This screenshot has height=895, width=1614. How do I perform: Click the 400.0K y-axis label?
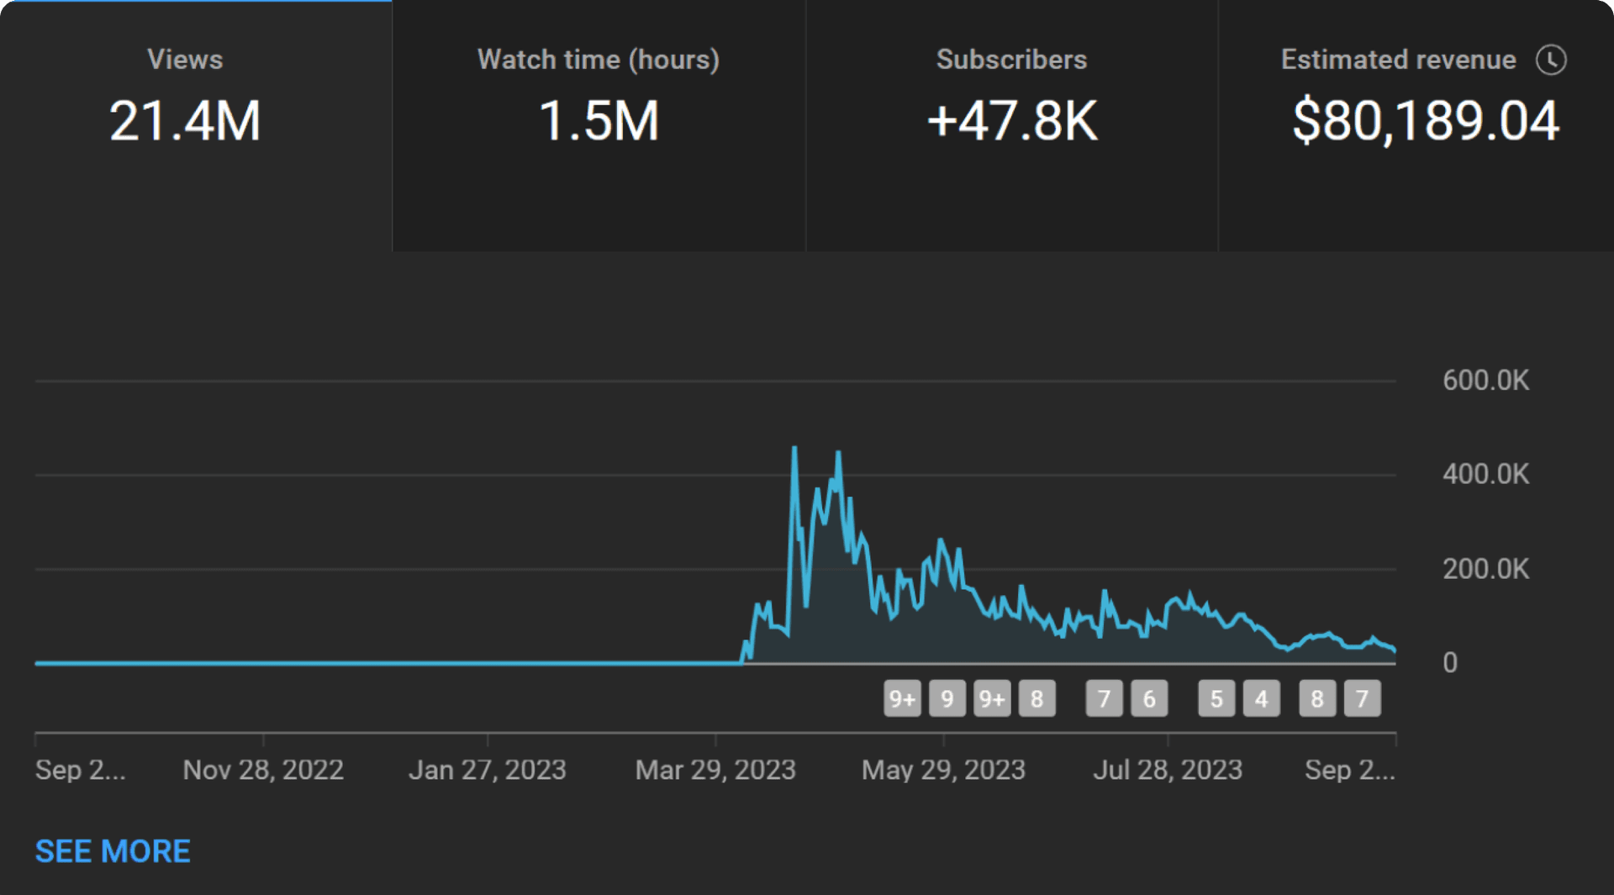click(x=1486, y=475)
